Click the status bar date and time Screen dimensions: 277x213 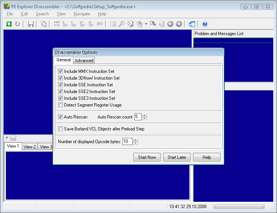coord(188,207)
